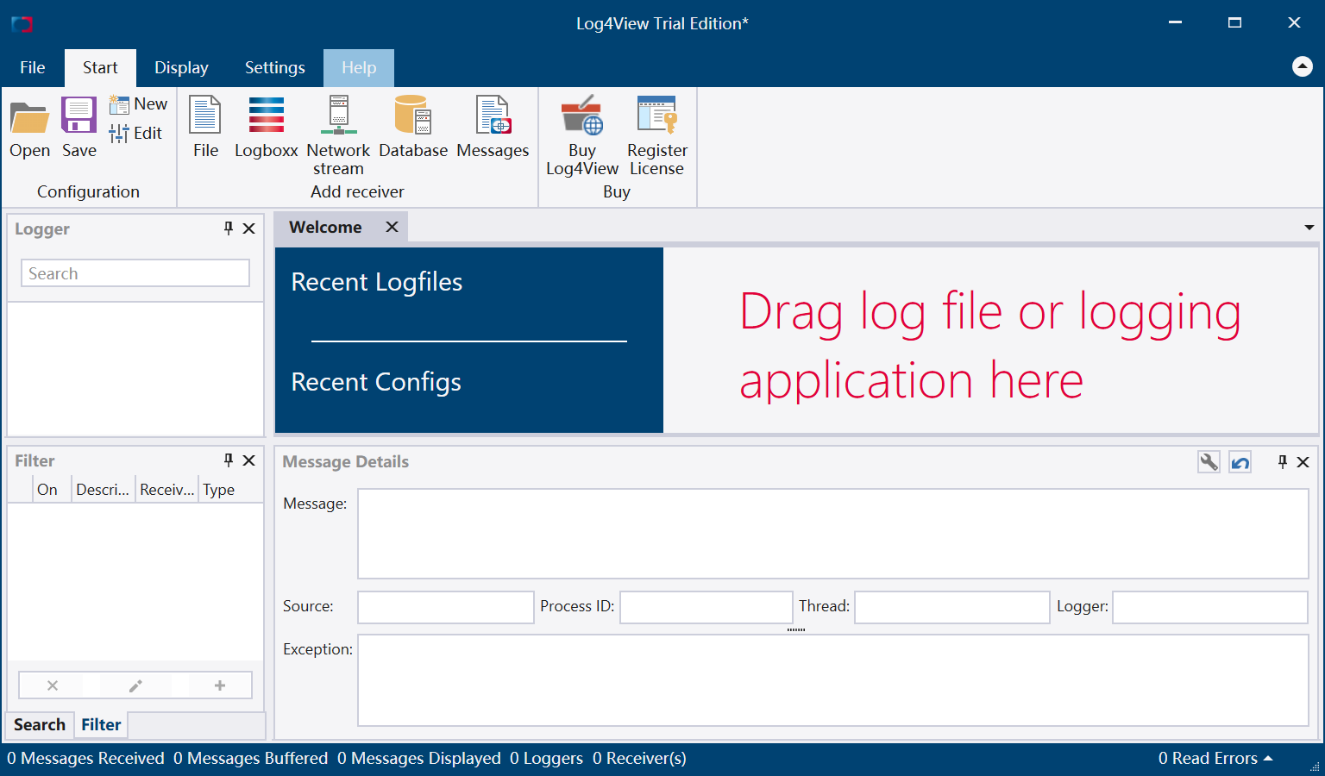Add a new filter with the plus button
Viewport: 1325px width, 776px height.
coord(218,685)
